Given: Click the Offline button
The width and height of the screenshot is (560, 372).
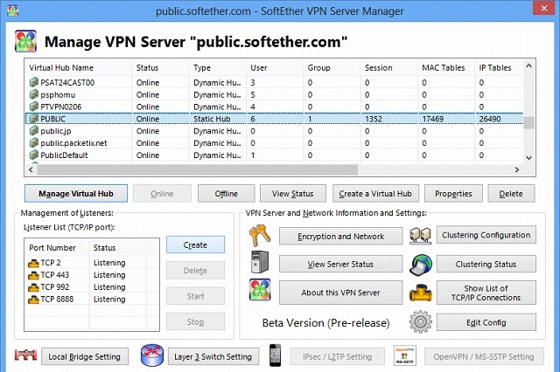Looking at the screenshot, I should tap(227, 194).
